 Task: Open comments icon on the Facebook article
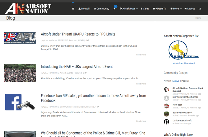[x=98, y=107]
